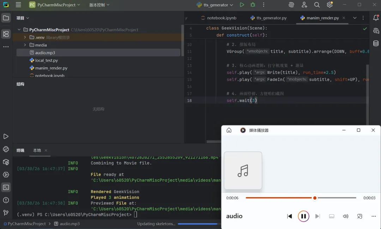Click audio.mp3 breadcrumb in status bar
Screen dimensions: 381x229
[67, 224]
